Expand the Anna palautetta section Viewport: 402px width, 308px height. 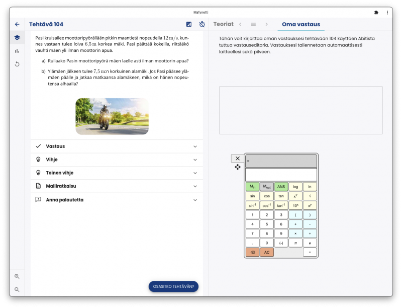[x=117, y=199]
